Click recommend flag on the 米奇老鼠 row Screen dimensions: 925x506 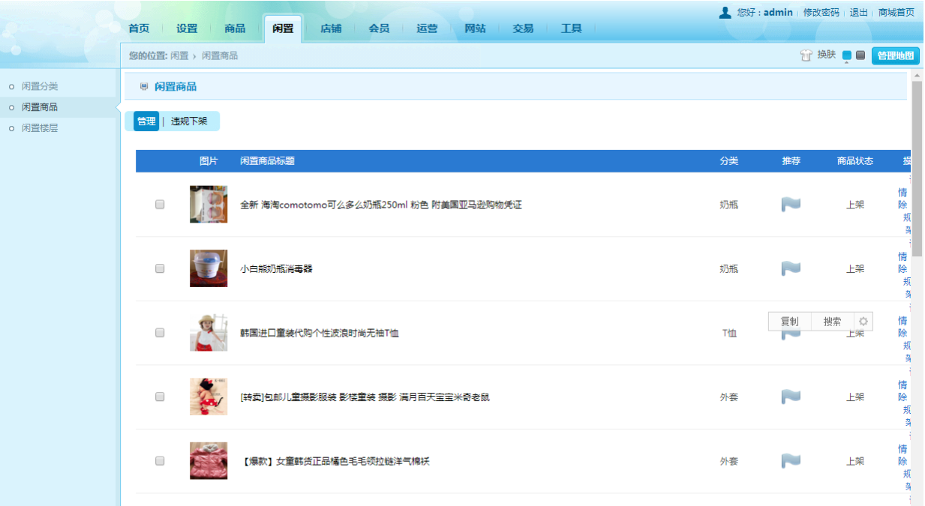tap(791, 397)
